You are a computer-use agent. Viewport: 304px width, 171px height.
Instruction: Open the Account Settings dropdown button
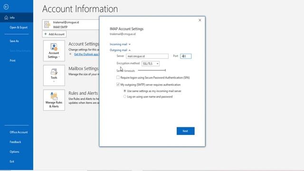54,51
